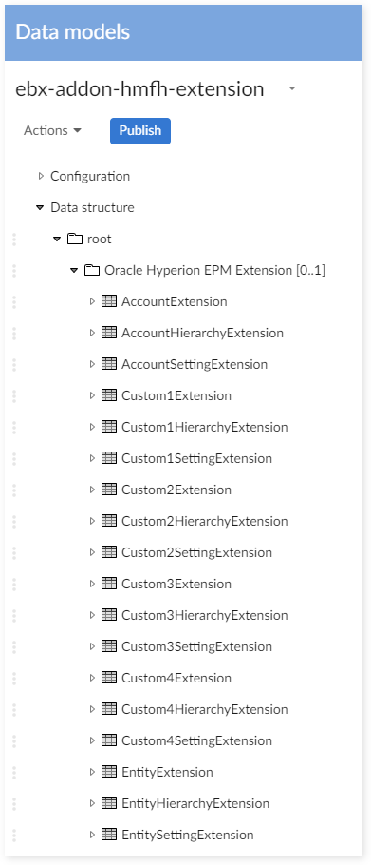This screenshot has width=371, height=865.
Task: Click the EntityExtension table icon
Action: point(109,772)
